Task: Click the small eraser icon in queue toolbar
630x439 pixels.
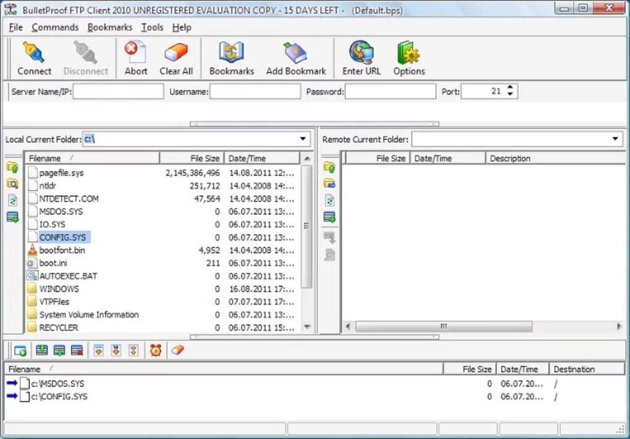Action: click(177, 350)
